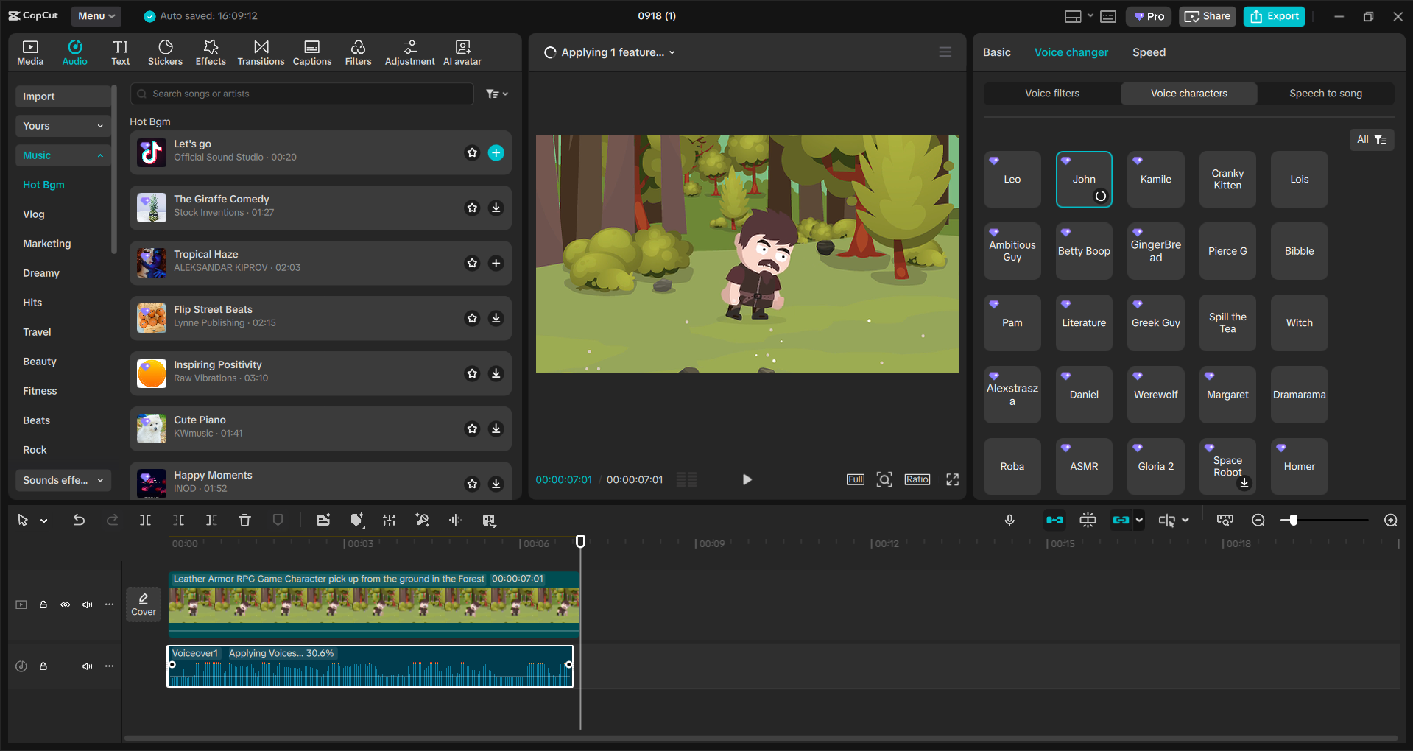The height and width of the screenshot is (751, 1413).
Task: Download The Giraffe Comedy track
Action: (x=496, y=208)
